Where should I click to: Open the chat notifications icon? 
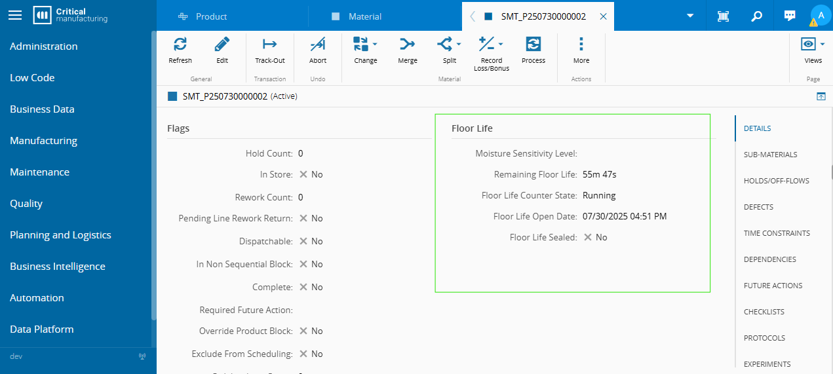coord(790,16)
